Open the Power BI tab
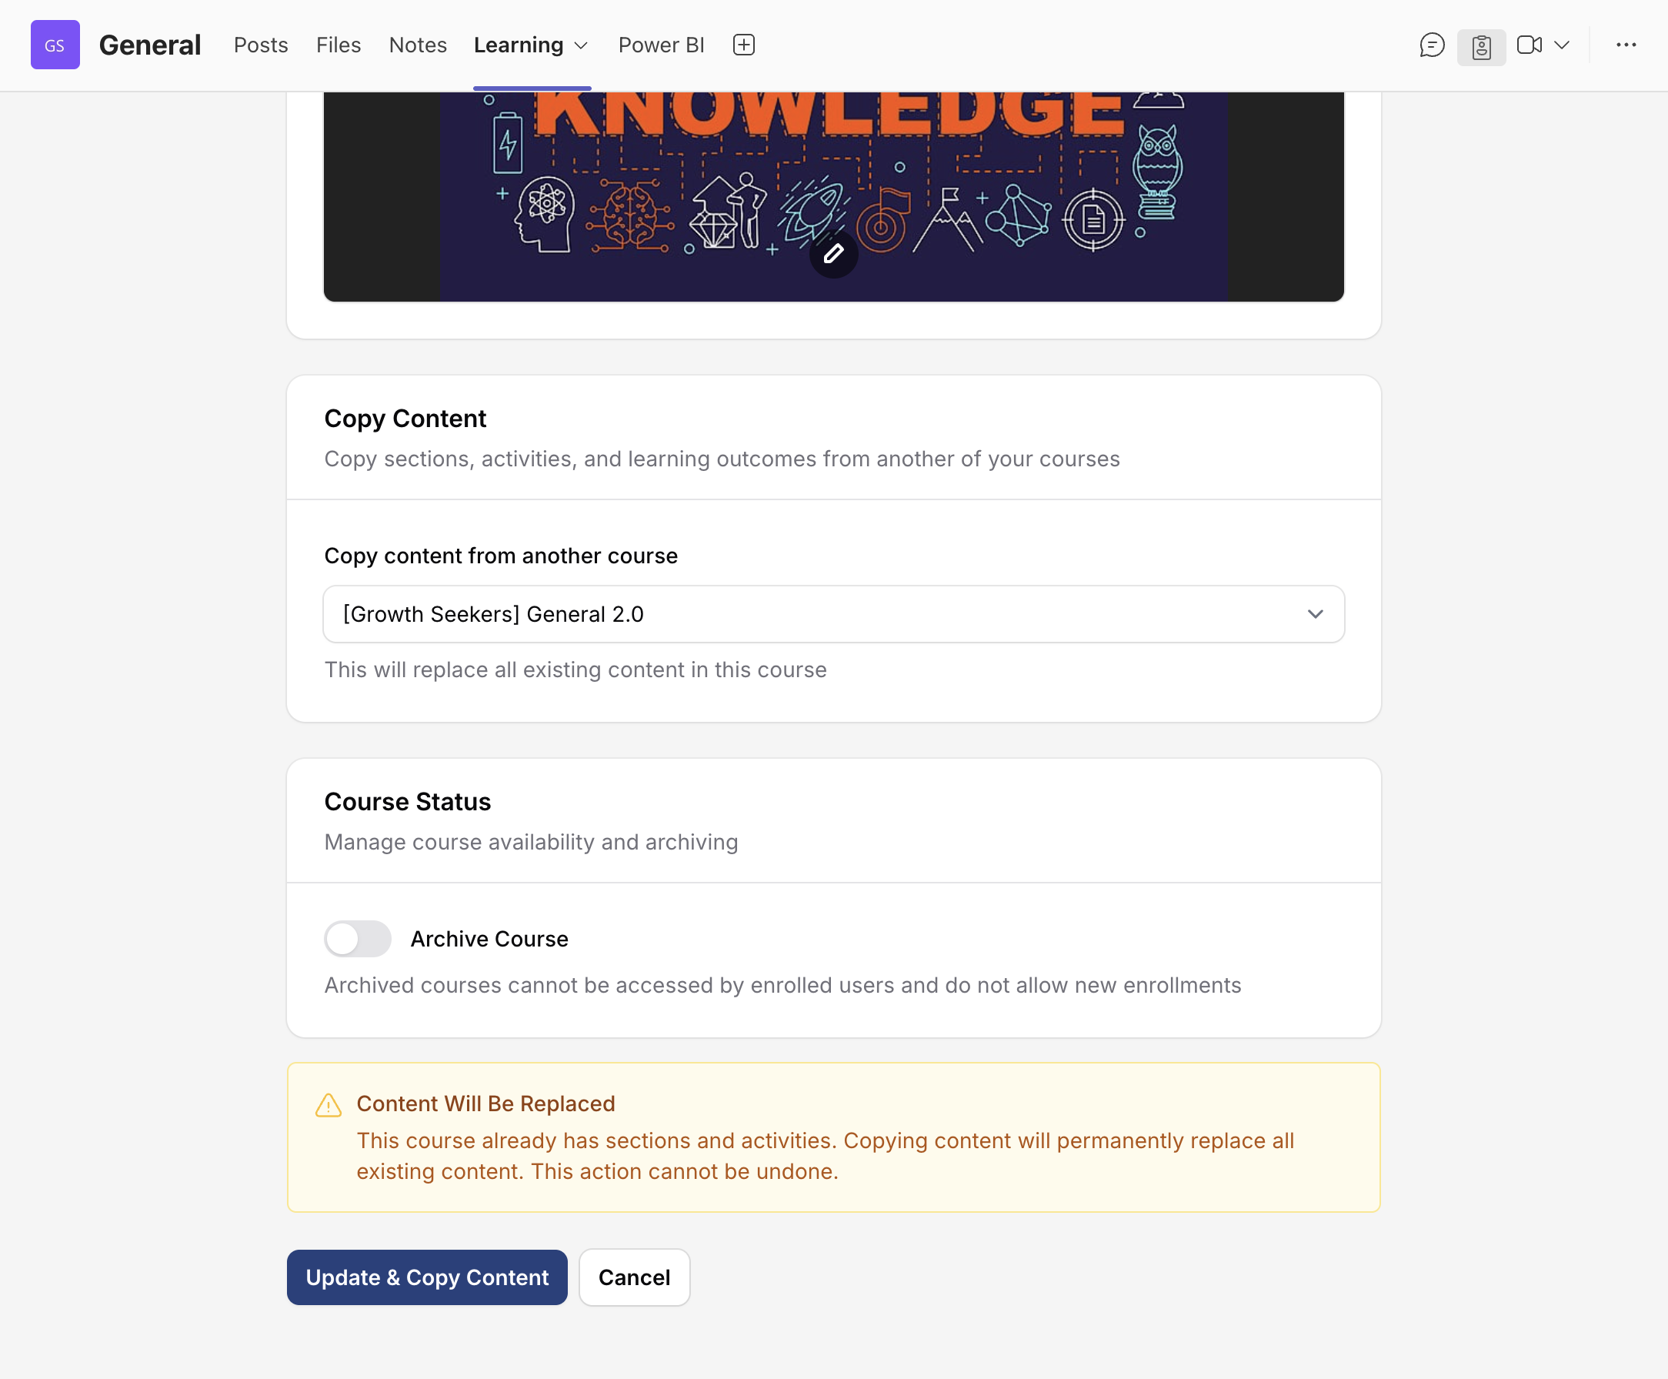Viewport: 1668px width, 1379px height. [661, 45]
